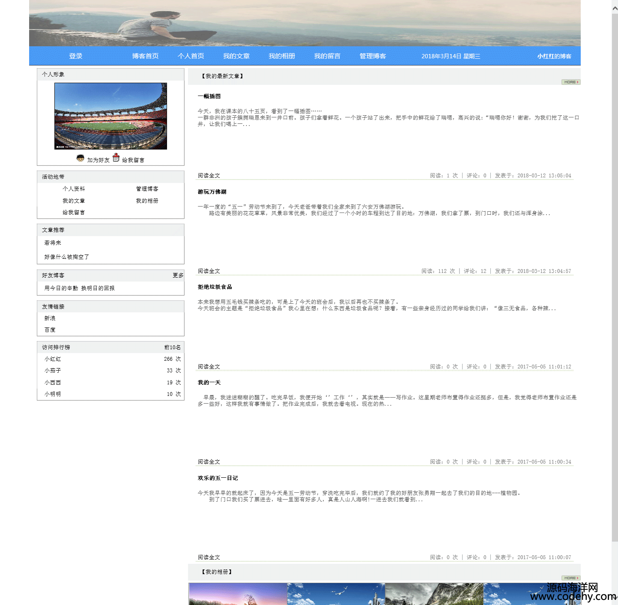Go to 博客首页 in navigation bar
Image resolution: width=618 pixels, height=605 pixels.
click(x=145, y=56)
